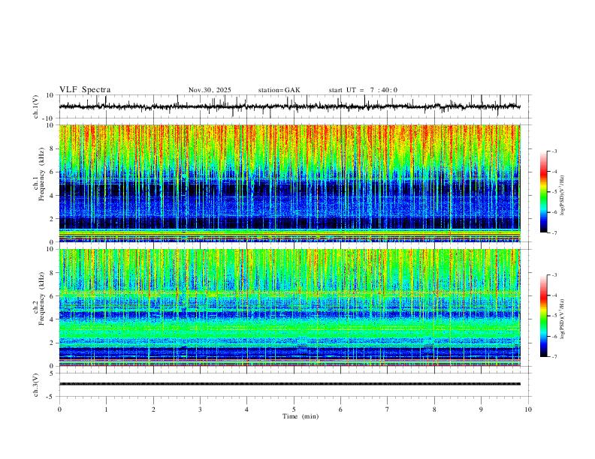Select the "start UT = 7 :40: 0" text
The width and height of the screenshot is (595, 459).
[363, 90]
